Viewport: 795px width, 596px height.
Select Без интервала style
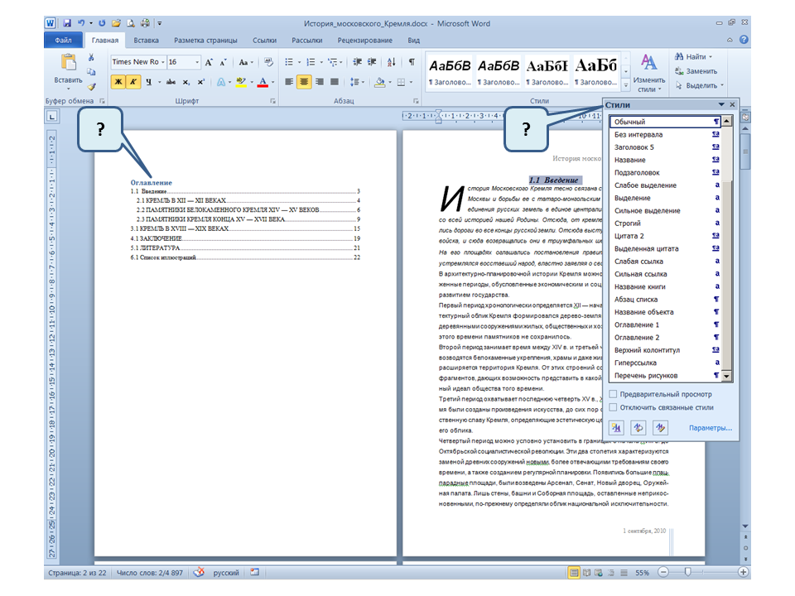(x=665, y=135)
